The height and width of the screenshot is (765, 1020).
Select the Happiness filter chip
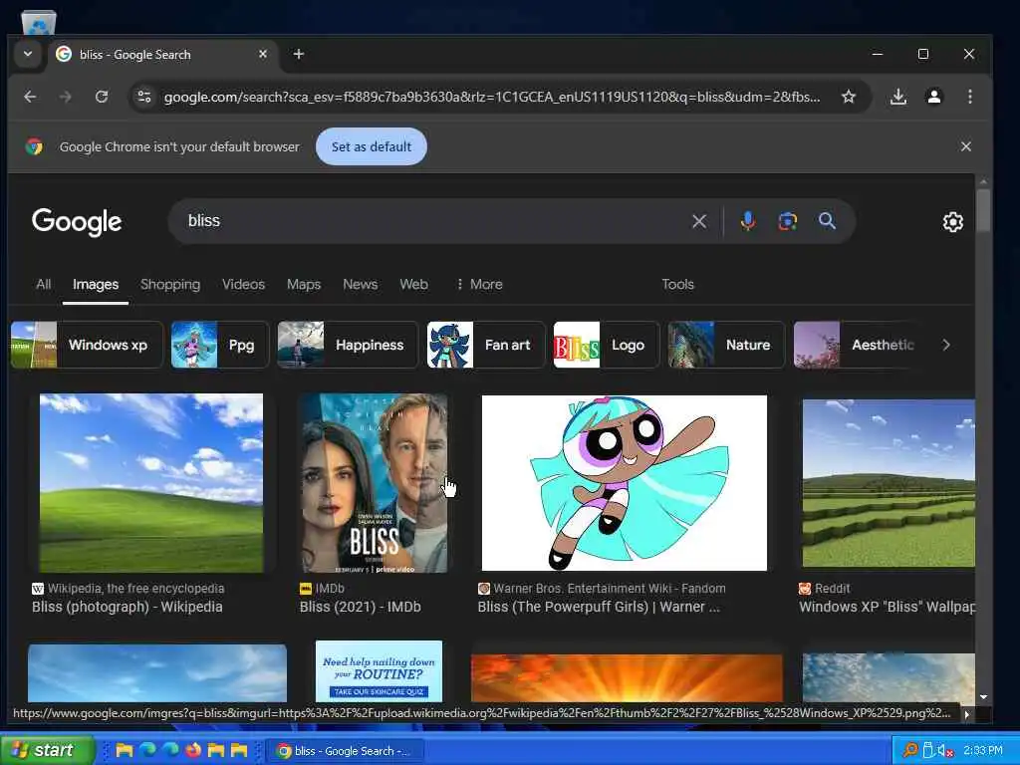tap(348, 345)
